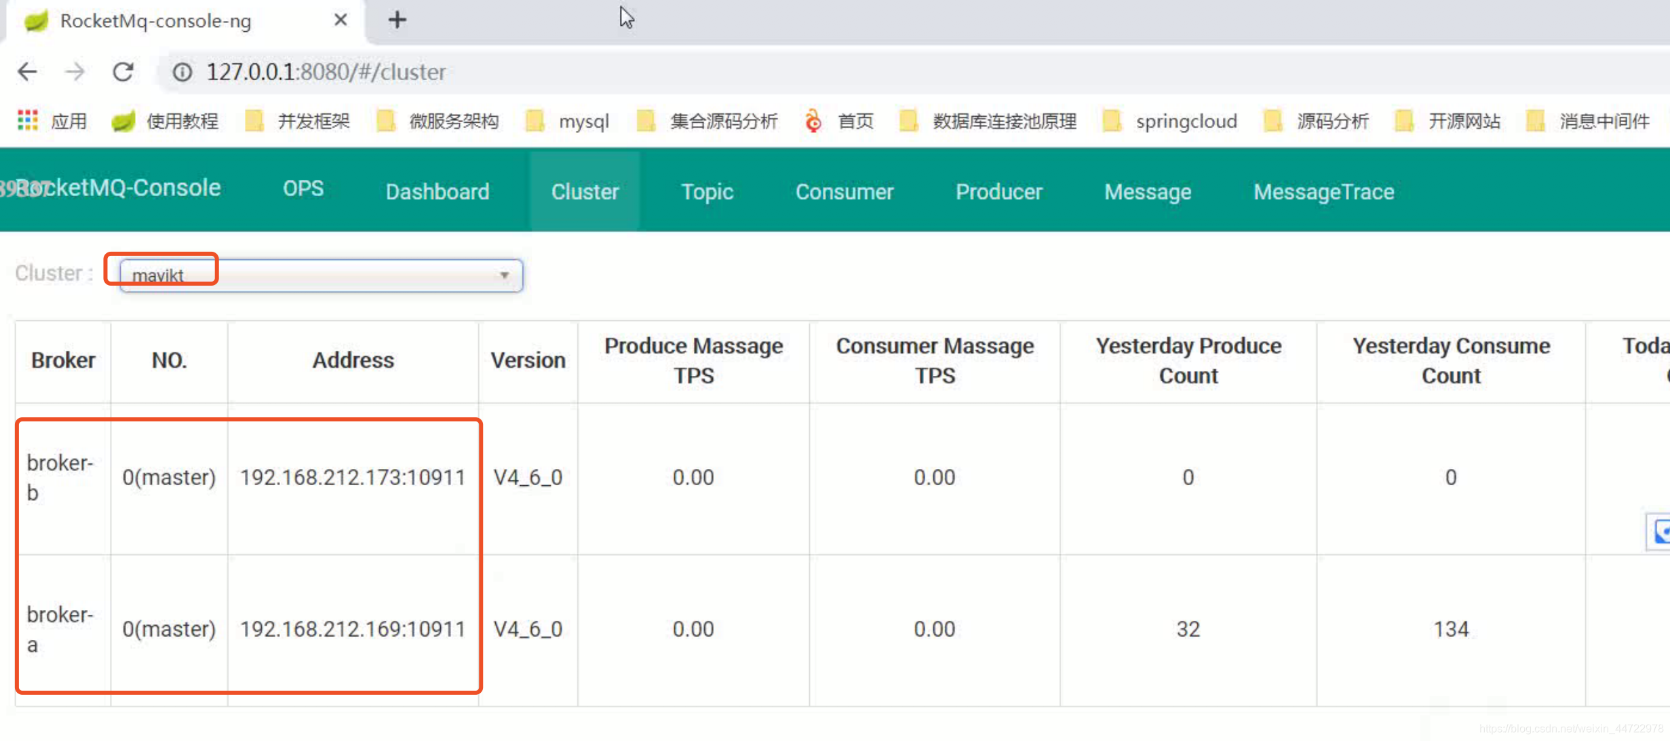The height and width of the screenshot is (741, 1670).
Task: Click address 192.168.212.173:10911
Action: point(353,478)
